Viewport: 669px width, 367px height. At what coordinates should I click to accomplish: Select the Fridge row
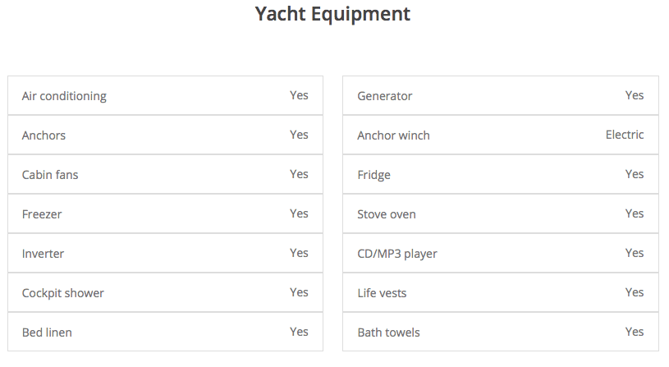tap(500, 175)
